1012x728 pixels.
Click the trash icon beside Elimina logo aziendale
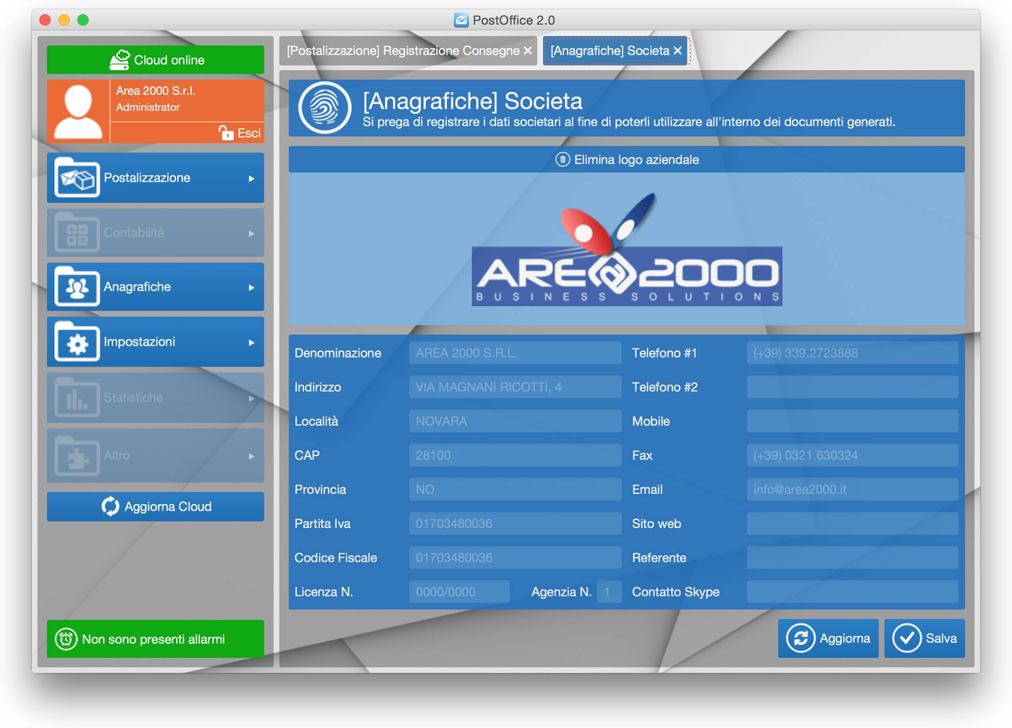point(562,160)
